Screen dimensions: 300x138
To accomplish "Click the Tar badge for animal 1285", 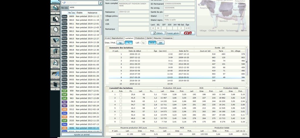I will [x=64, y=102].
